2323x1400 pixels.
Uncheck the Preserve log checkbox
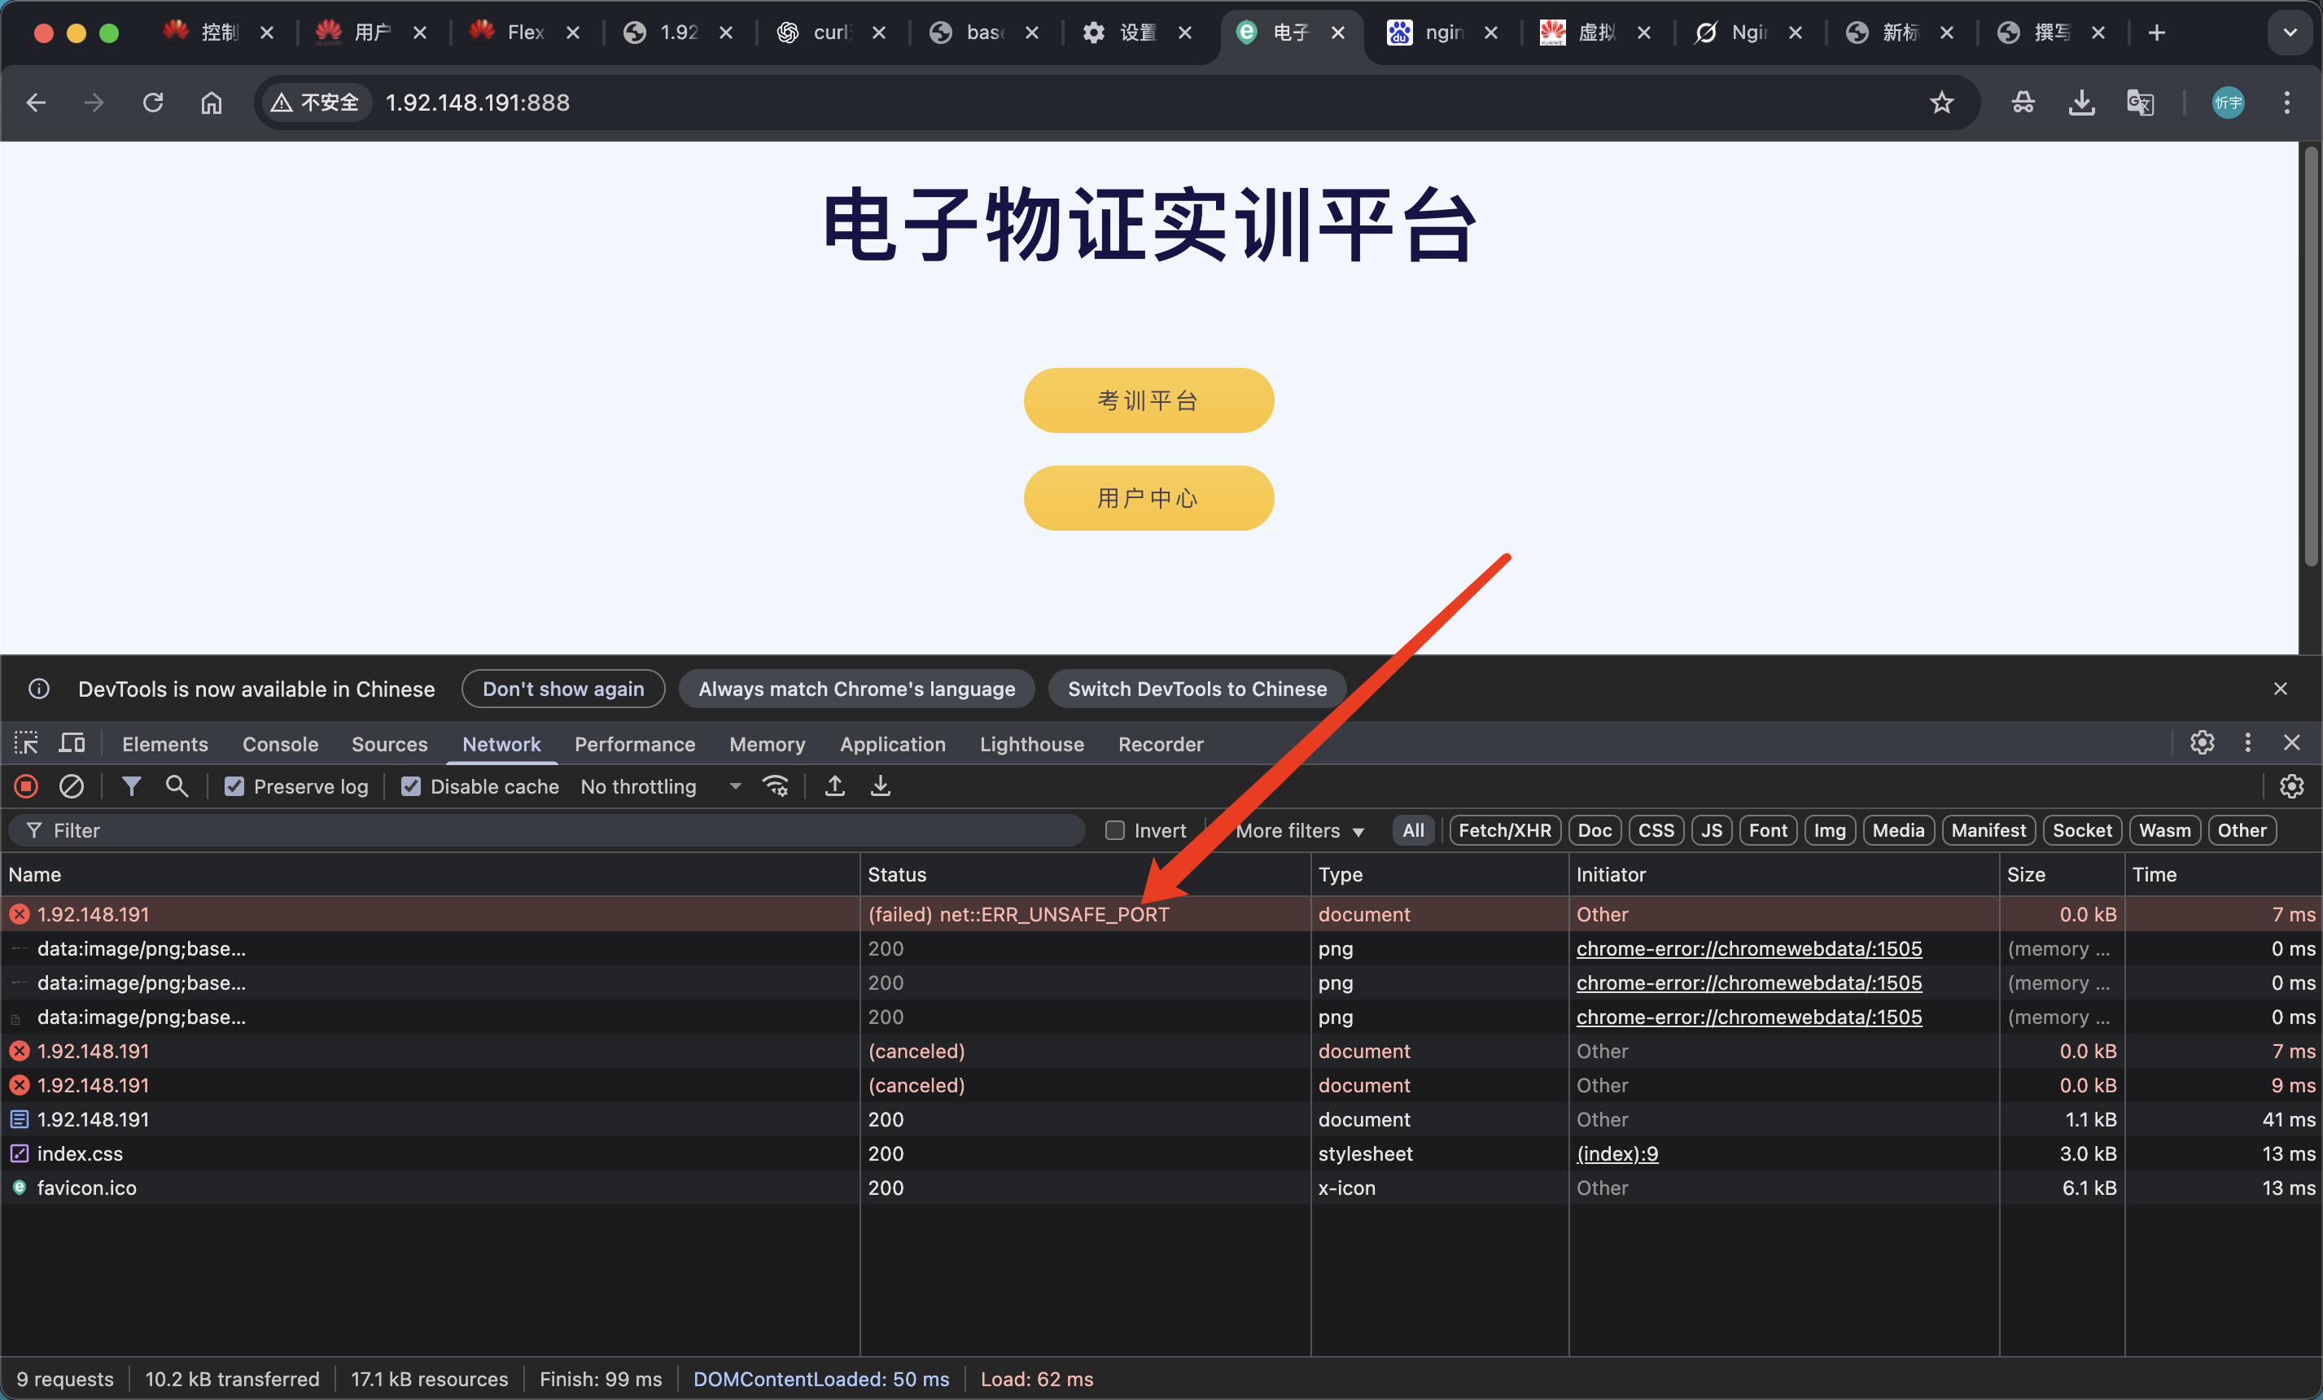tap(234, 786)
